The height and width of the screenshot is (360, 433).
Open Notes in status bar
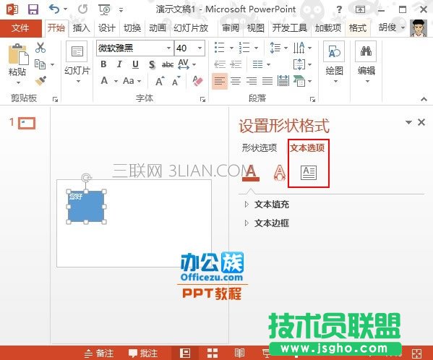[99, 353]
